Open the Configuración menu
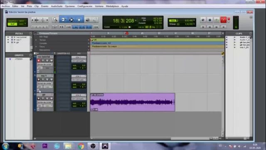This screenshot has height=150, width=266. click(85, 6)
